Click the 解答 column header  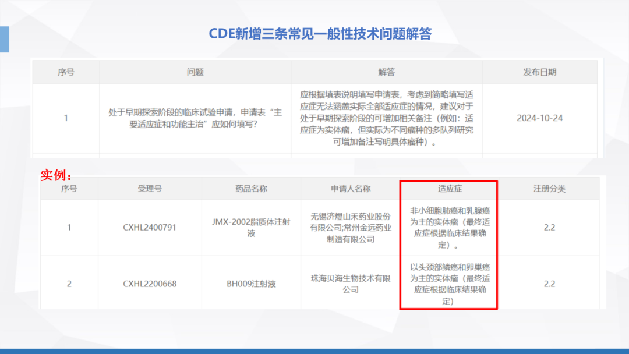point(386,72)
